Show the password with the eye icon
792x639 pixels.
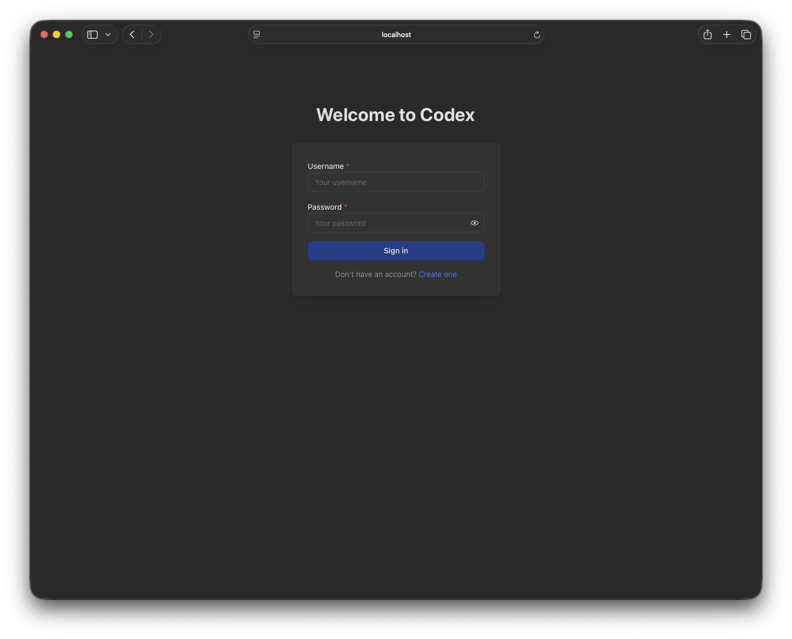point(474,223)
